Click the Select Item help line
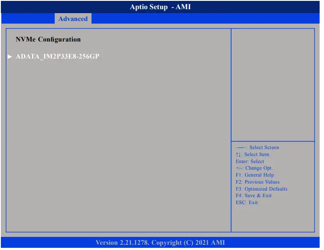Screen dimensions: 324x250 pyautogui.click(x=252, y=154)
